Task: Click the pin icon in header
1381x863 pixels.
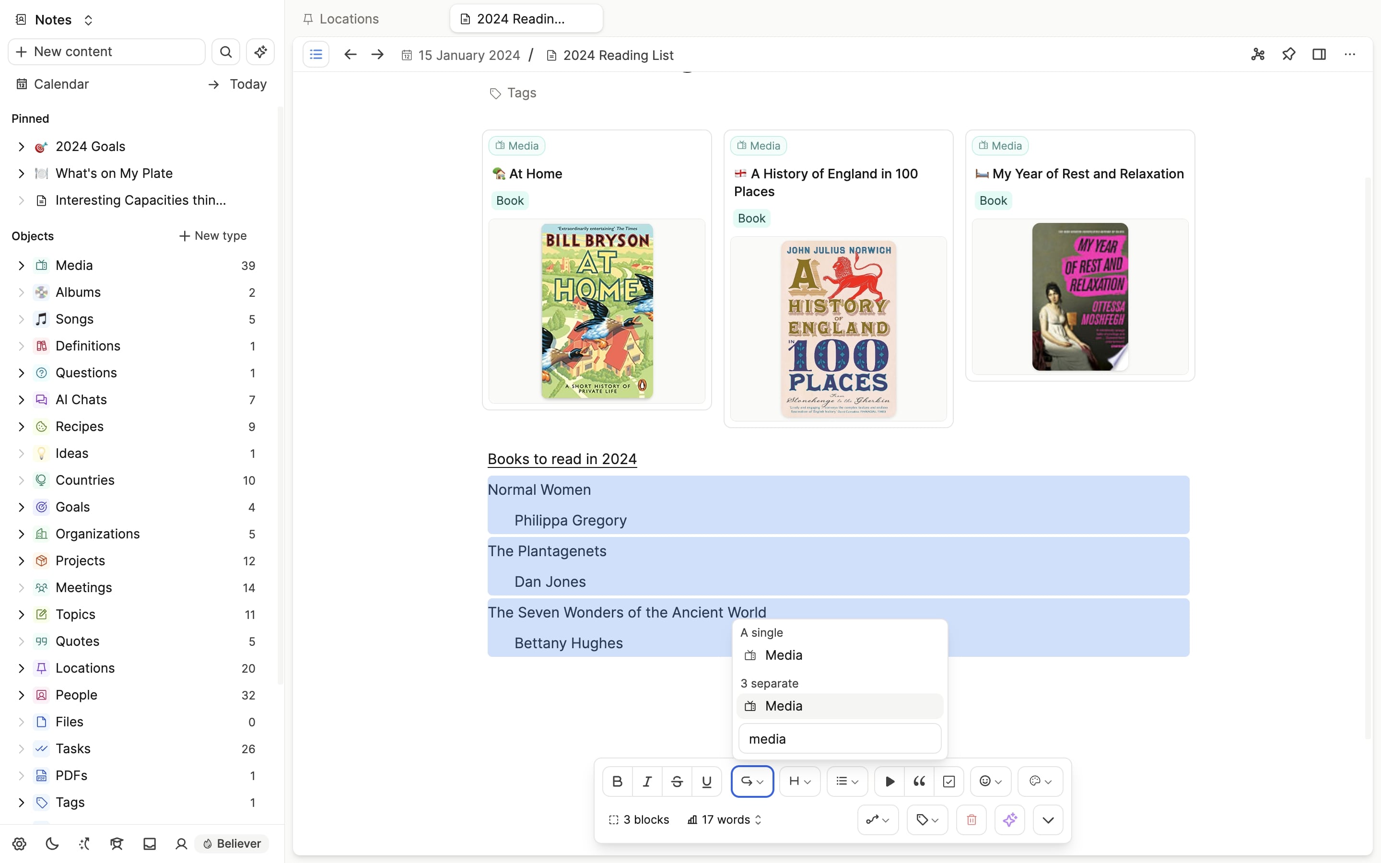Action: click(1288, 55)
